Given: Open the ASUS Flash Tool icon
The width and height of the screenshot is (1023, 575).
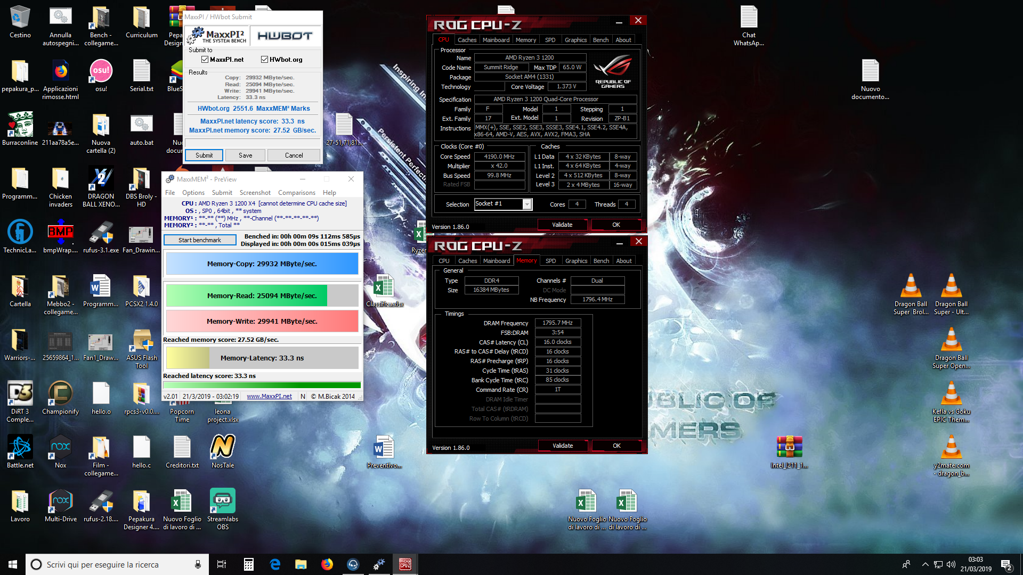Looking at the screenshot, I should pos(141,349).
